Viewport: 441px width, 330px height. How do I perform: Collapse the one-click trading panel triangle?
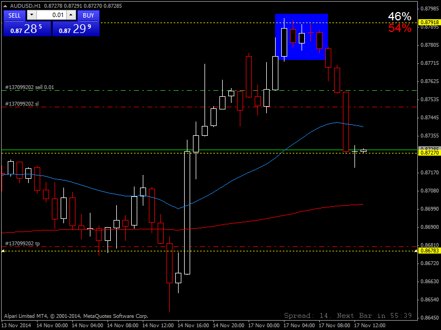pyautogui.click(x=6, y=5)
